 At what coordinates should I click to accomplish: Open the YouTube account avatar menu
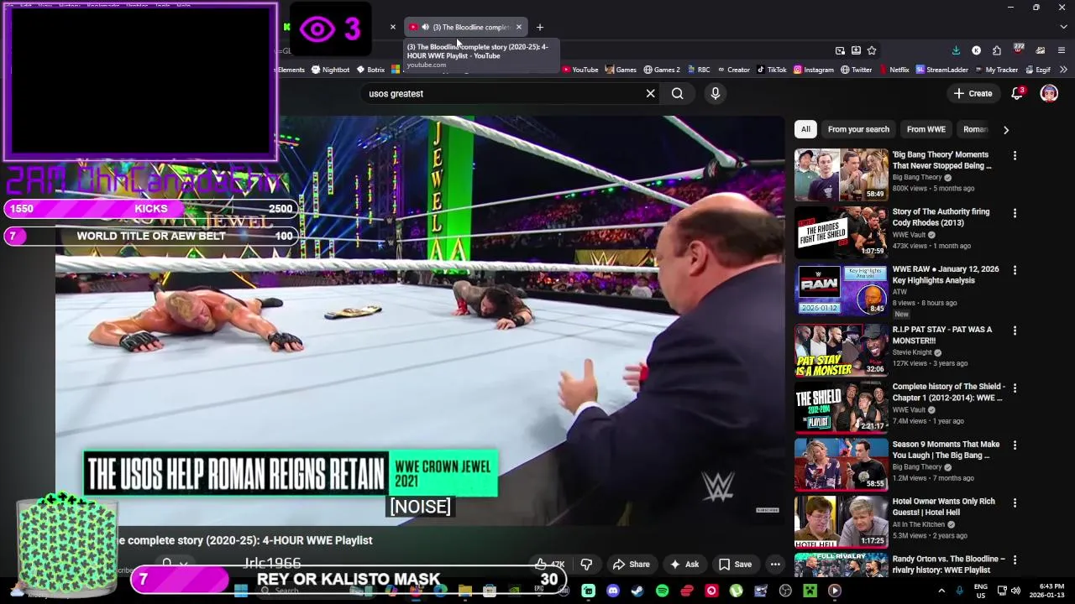click(x=1049, y=94)
